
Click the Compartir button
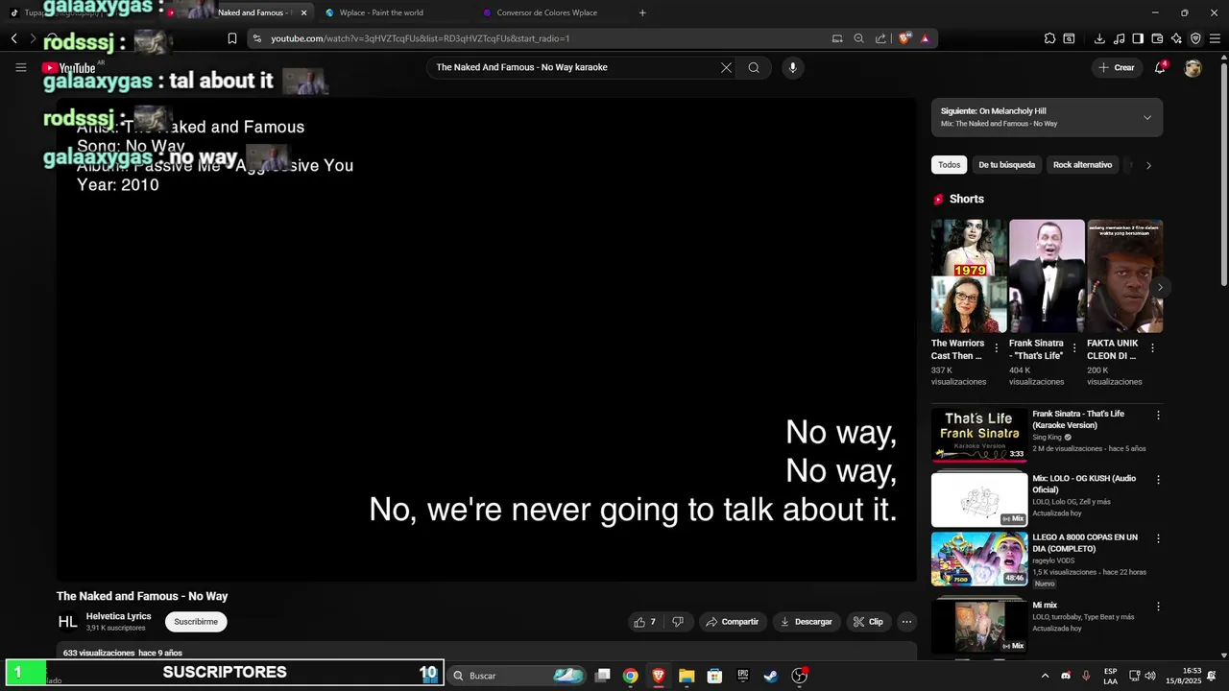(x=733, y=622)
